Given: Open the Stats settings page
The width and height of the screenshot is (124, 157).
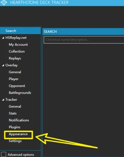Looking at the screenshot, I should tap(12, 113).
